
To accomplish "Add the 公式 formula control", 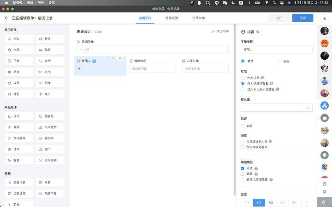I will point(19,116).
